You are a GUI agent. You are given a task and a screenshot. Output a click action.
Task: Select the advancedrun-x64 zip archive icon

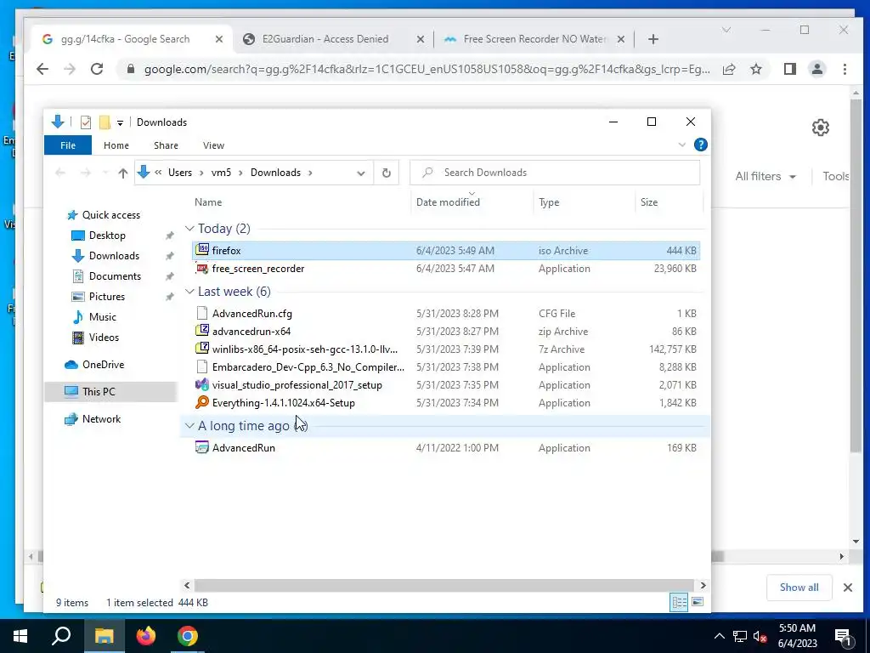point(202,331)
